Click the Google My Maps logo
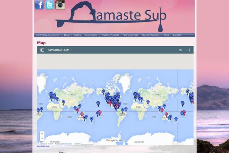The image size is (229, 153). pyautogui.click(x=115, y=140)
